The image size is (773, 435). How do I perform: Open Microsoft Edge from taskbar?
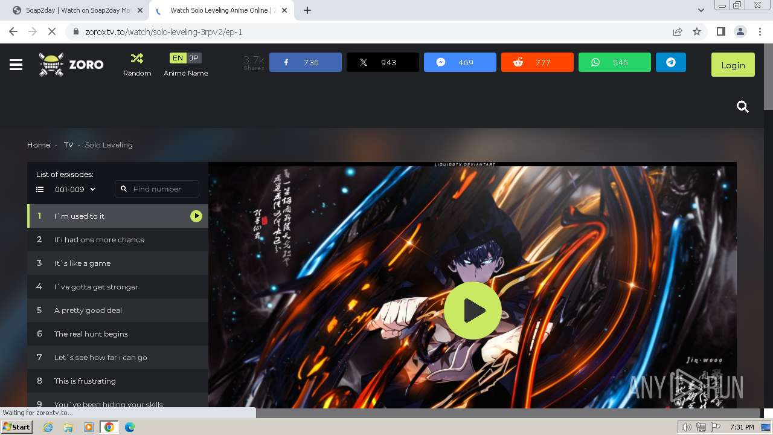point(130,427)
